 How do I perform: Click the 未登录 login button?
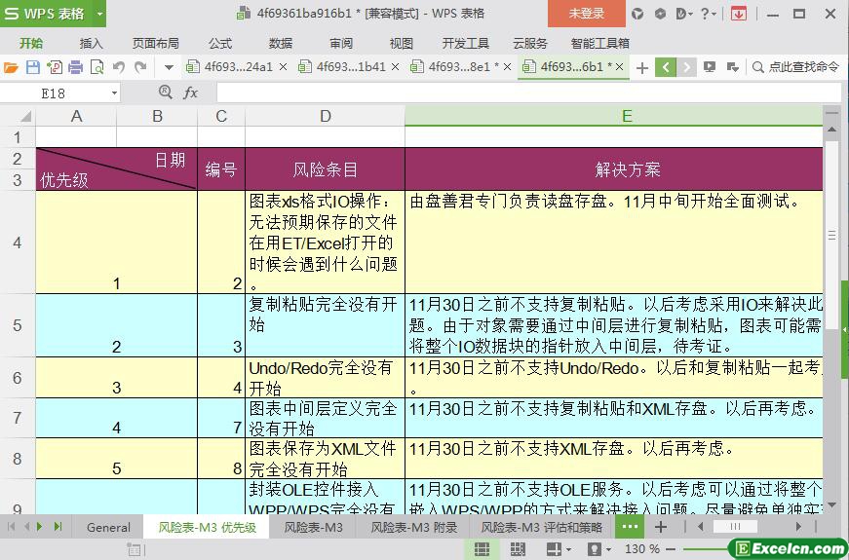pos(586,14)
